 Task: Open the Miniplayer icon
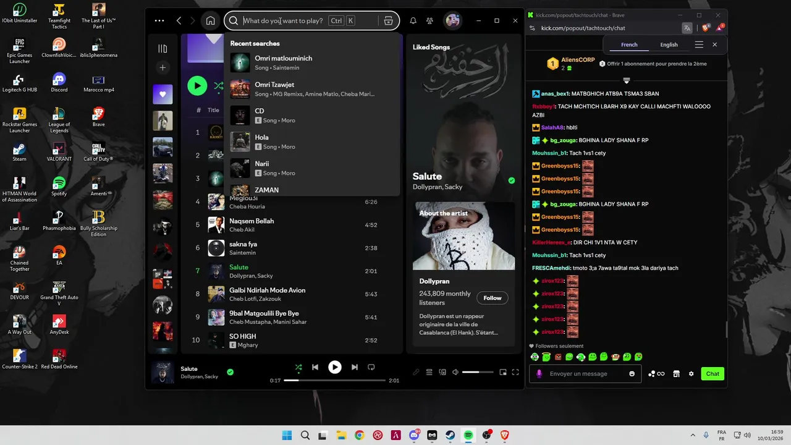[x=503, y=372]
